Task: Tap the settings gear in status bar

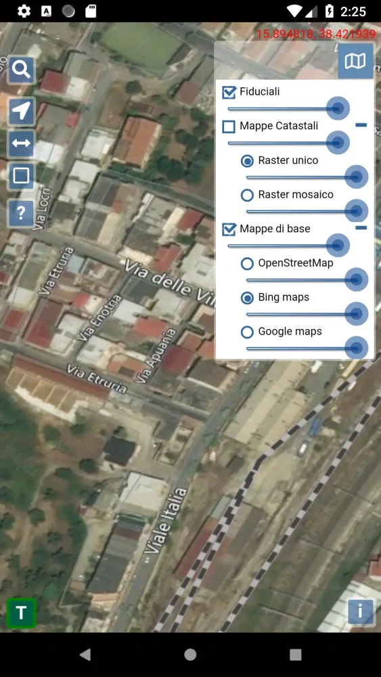Action: (x=24, y=11)
